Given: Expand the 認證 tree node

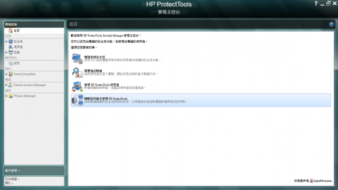Looking at the screenshot, I should 6,52.
